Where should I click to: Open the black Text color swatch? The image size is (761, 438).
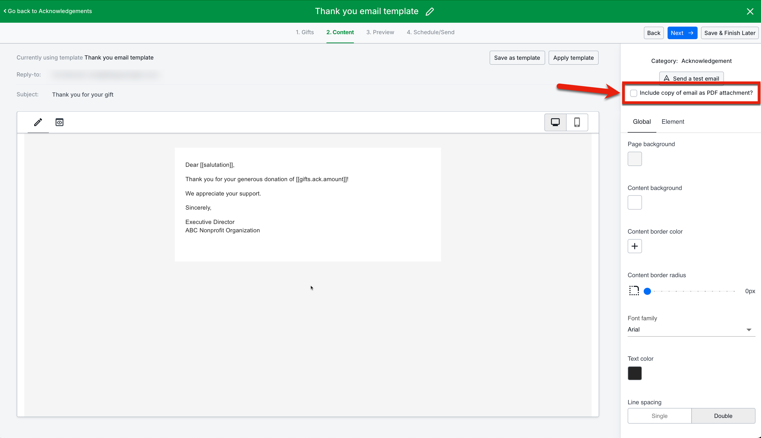pos(634,373)
